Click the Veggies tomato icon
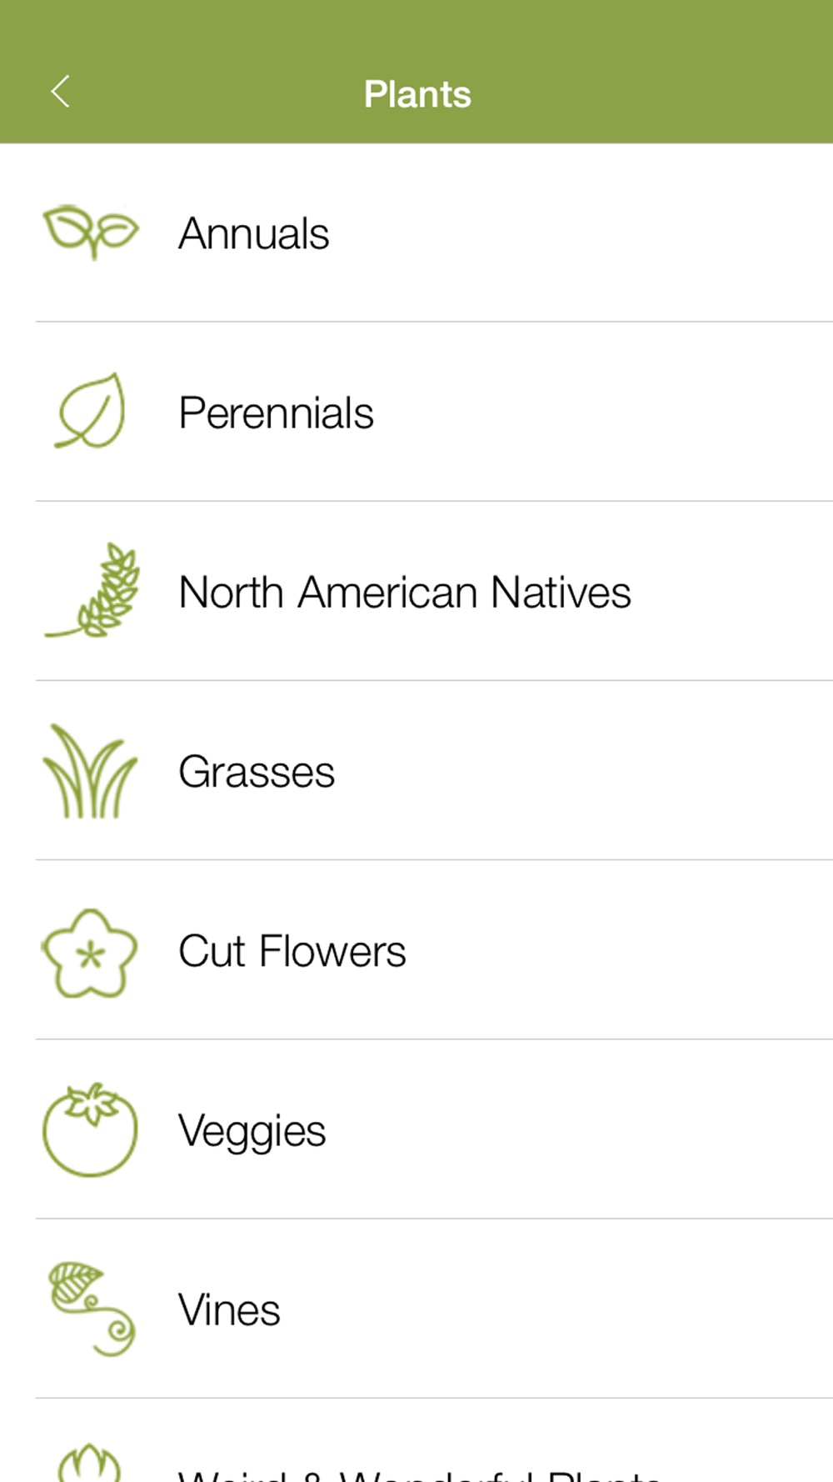 [90, 1130]
